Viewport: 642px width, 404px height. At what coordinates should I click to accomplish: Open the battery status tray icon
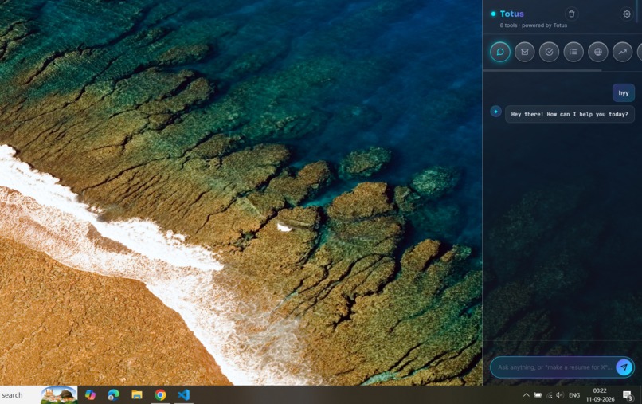538,395
